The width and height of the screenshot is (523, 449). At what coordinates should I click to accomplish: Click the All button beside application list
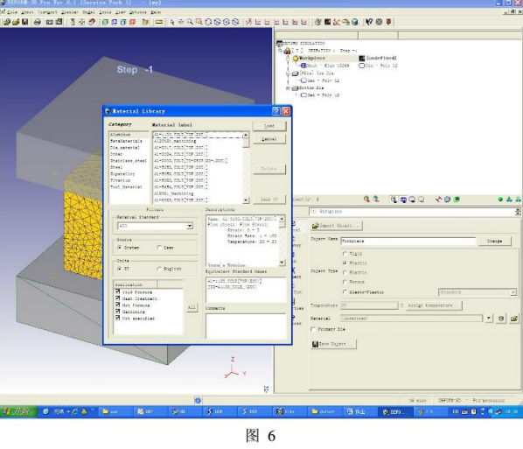coord(192,307)
